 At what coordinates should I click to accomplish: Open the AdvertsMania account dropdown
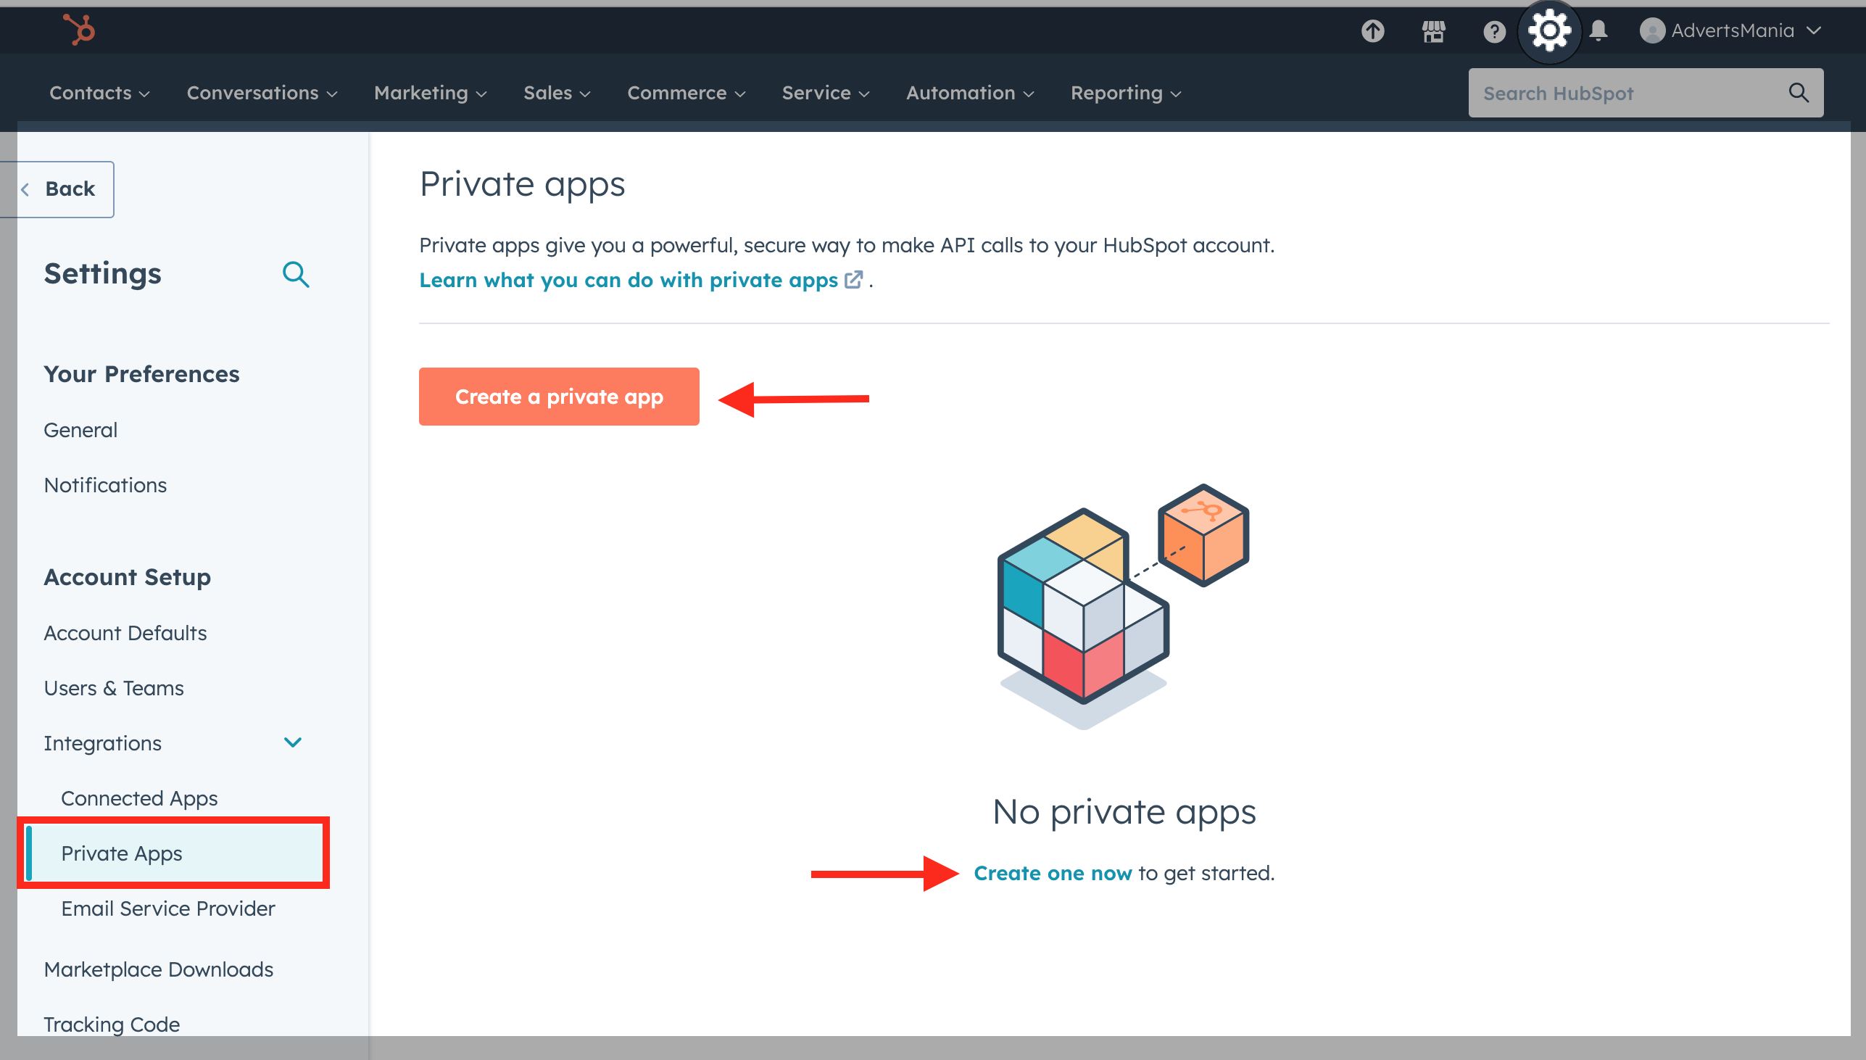coord(1730,30)
